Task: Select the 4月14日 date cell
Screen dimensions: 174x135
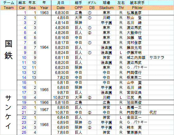Action: 61,23
